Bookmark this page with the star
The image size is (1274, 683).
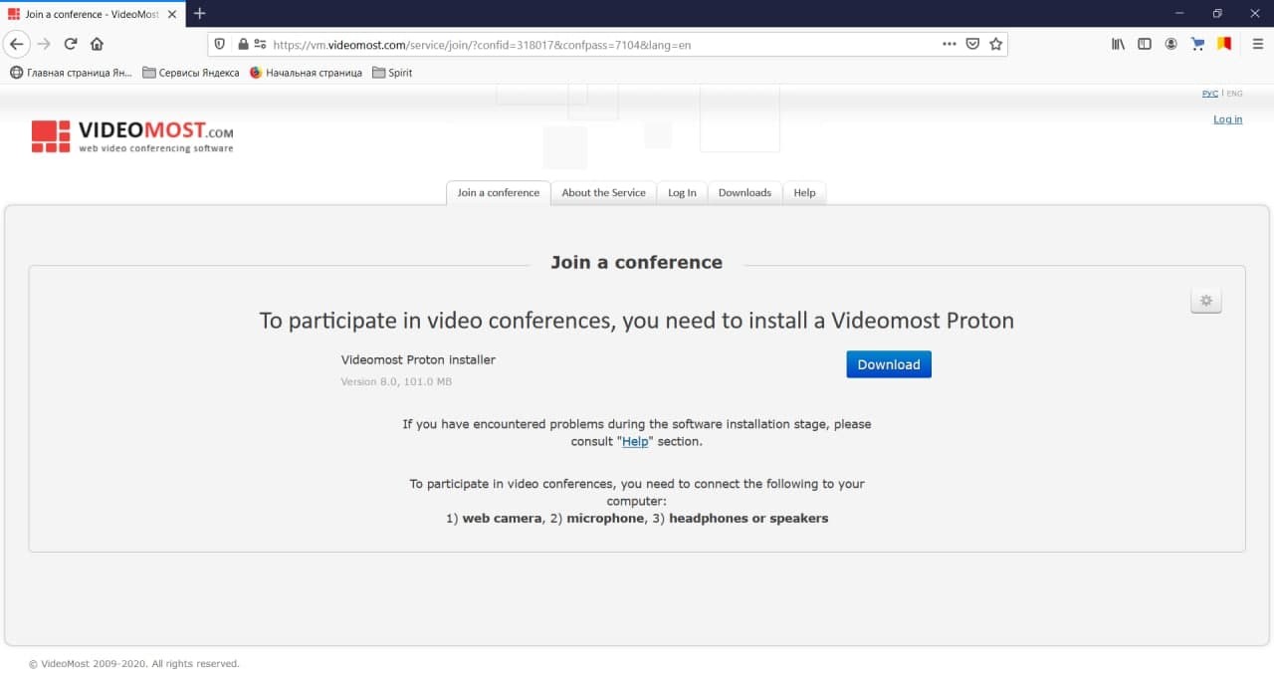(995, 44)
